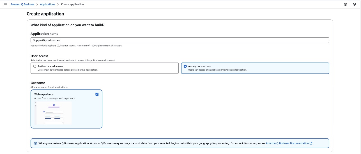361x154 pixels.
Task: Click the Web experience preview thumbnail
Action: pyautogui.click(x=53, y=113)
